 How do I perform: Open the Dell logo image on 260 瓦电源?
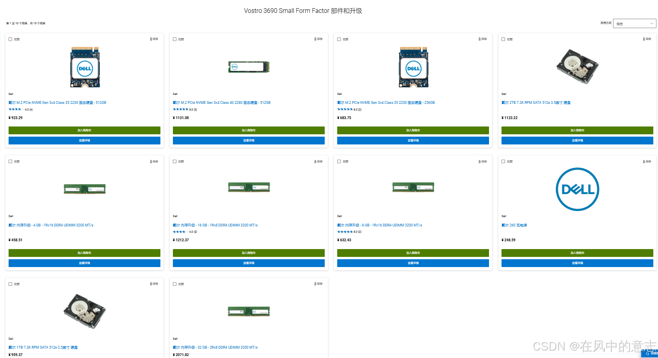click(x=577, y=189)
